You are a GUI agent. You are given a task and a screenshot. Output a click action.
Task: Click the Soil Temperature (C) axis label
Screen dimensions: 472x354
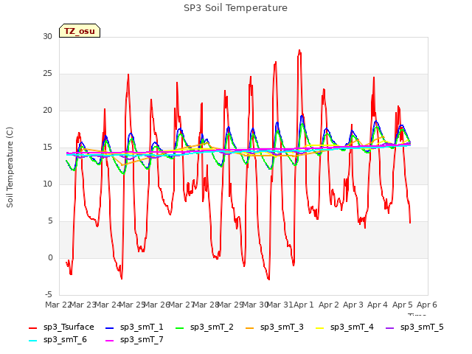[x=10, y=167]
